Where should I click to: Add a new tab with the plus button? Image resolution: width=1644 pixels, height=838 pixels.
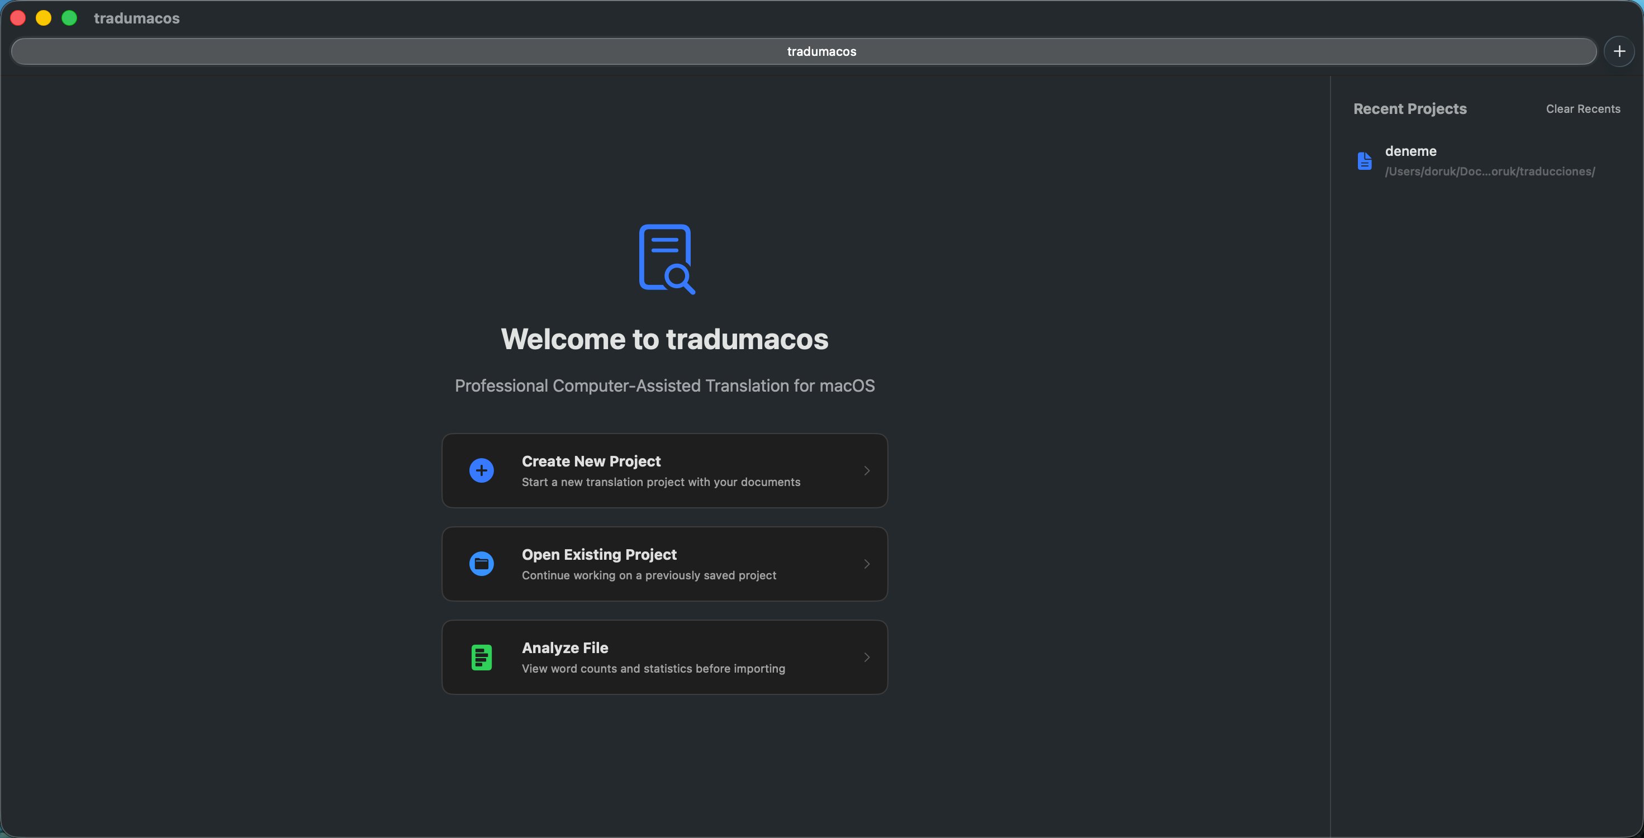[x=1619, y=51]
